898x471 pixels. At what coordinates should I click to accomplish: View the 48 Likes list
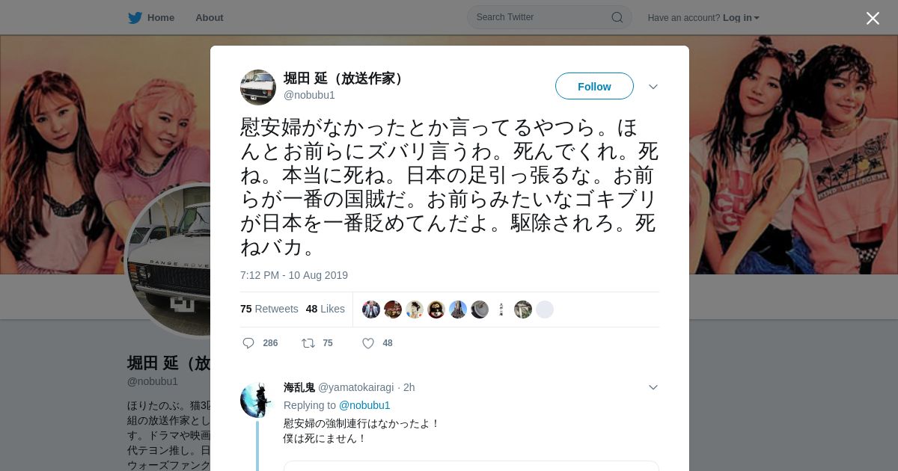tap(326, 309)
